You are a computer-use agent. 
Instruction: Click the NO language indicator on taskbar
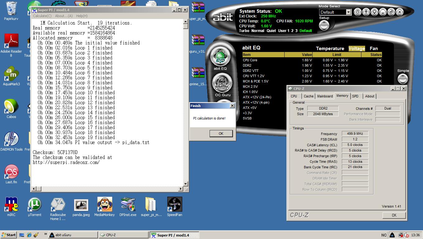pos(384,235)
